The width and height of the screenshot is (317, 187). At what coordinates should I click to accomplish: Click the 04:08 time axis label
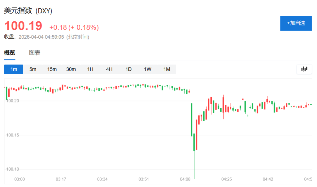tap(185, 179)
